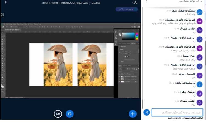Viewport: 206px width, 132px height.
Task: Toggle webcam sharing button
Action: pyautogui.click(x=58, y=114)
